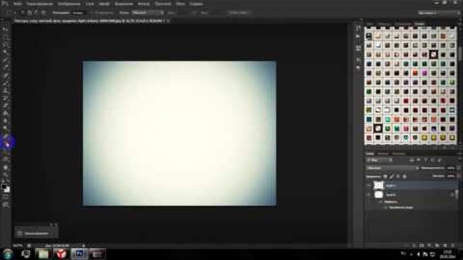Open the Style dropdown in options bar
The image size is (463, 260).
click(147, 12)
